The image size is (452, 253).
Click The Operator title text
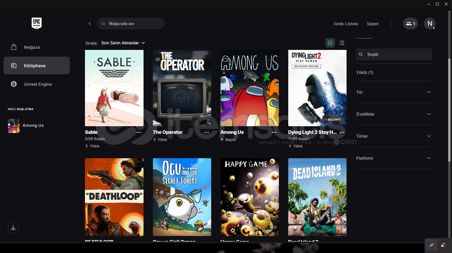[168, 132]
